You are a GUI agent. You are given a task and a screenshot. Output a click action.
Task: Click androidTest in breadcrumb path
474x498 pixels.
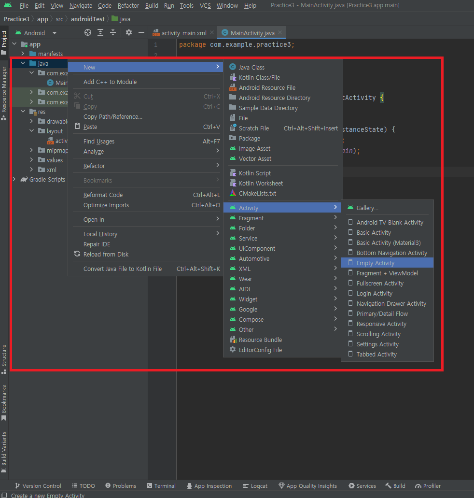pyautogui.click(x=88, y=19)
